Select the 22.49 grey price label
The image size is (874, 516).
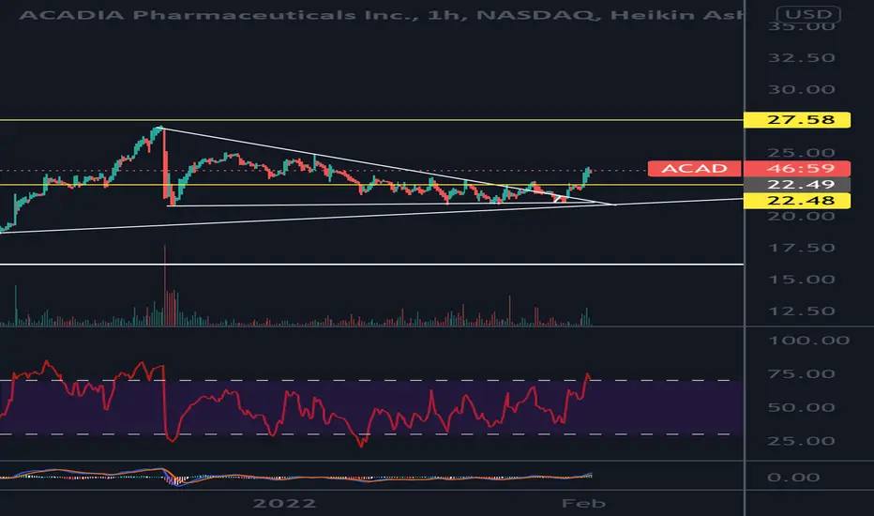[x=797, y=185]
